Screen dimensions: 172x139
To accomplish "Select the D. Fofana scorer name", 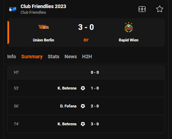I will pyautogui.click(x=68, y=106).
